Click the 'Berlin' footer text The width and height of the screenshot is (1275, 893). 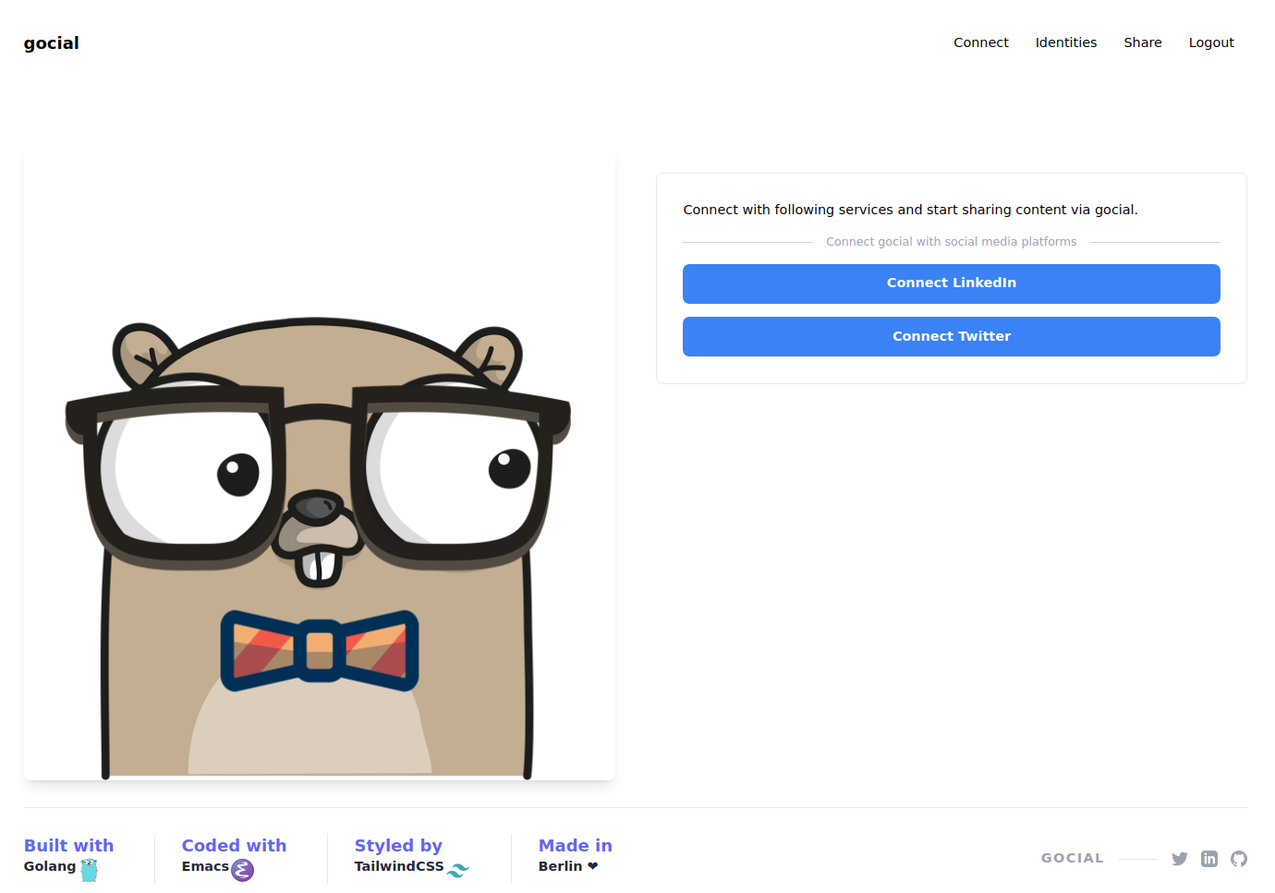(x=561, y=866)
